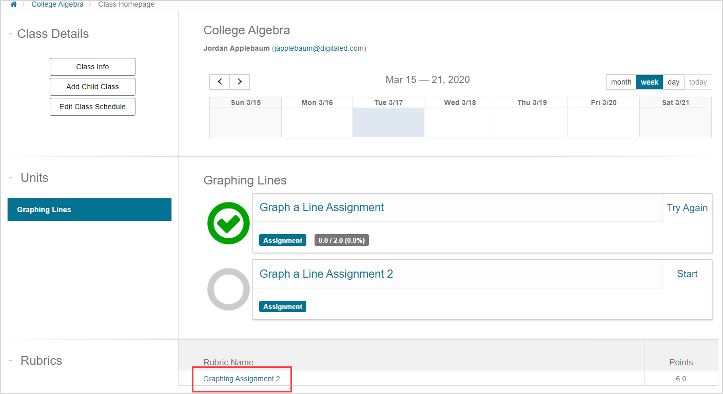Click the green completed checkmark icon
Viewport: 723px width, 394px height.
(x=228, y=223)
